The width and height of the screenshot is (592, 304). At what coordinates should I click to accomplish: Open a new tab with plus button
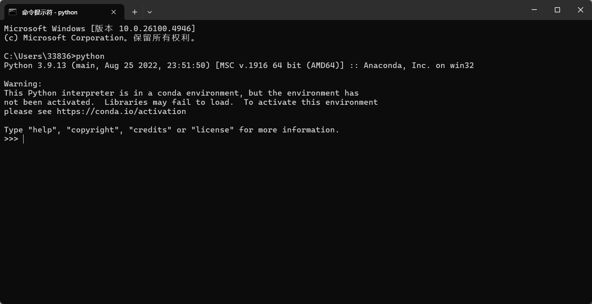point(135,12)
